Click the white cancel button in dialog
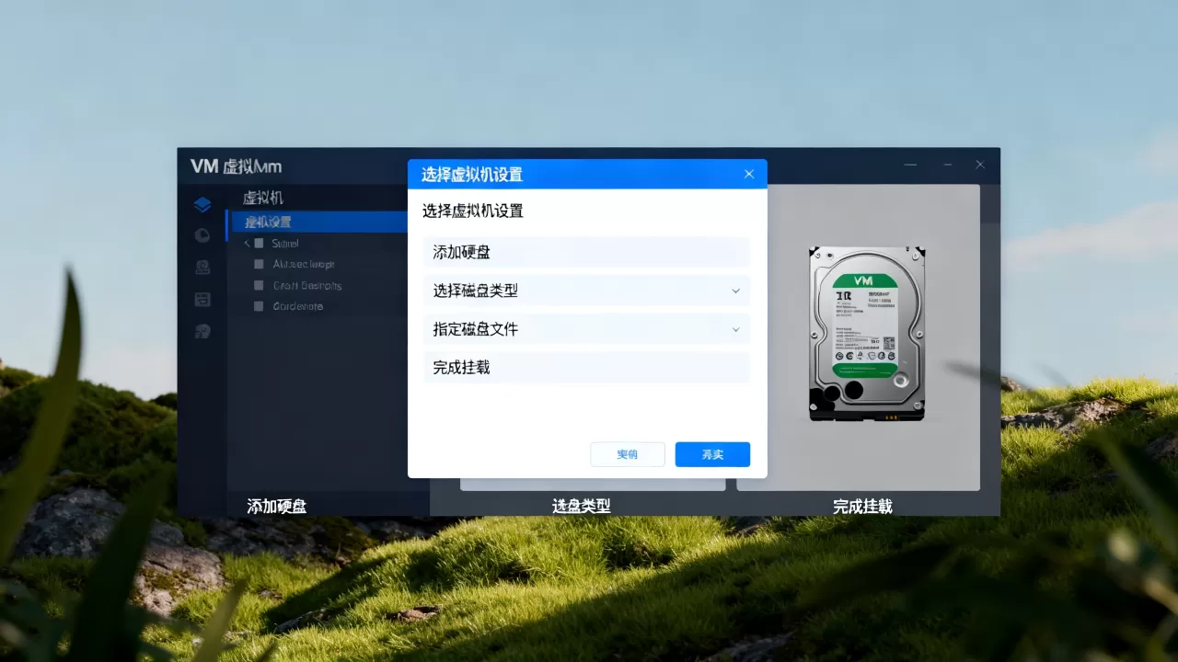 (x=628, y=454)
